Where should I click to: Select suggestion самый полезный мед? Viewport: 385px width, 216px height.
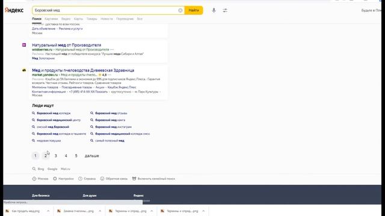tap(109, 140)
